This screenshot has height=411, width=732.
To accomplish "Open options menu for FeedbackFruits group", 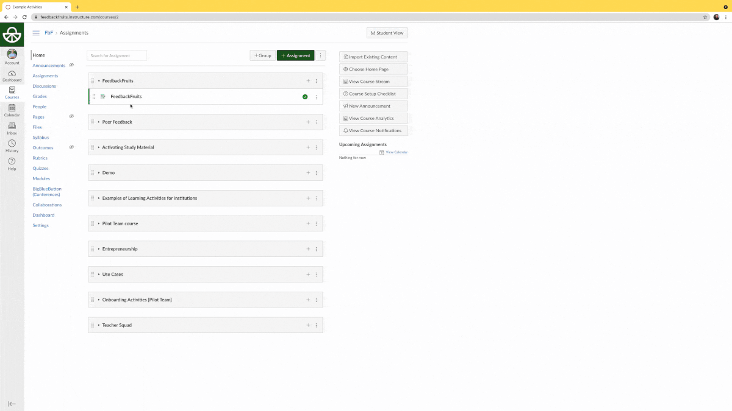I will (316, 81).
